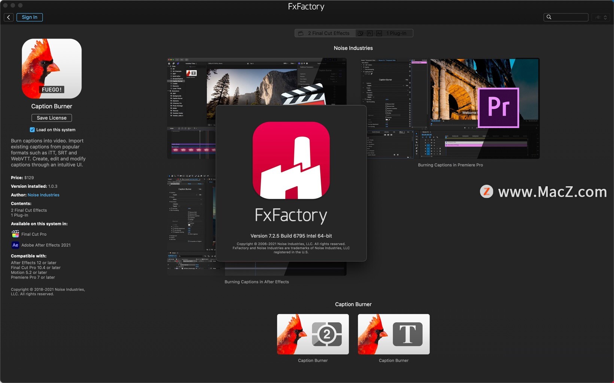Click the Premiere Pro 7 or later line
The image size is (614, 383).
coord(33,277)
